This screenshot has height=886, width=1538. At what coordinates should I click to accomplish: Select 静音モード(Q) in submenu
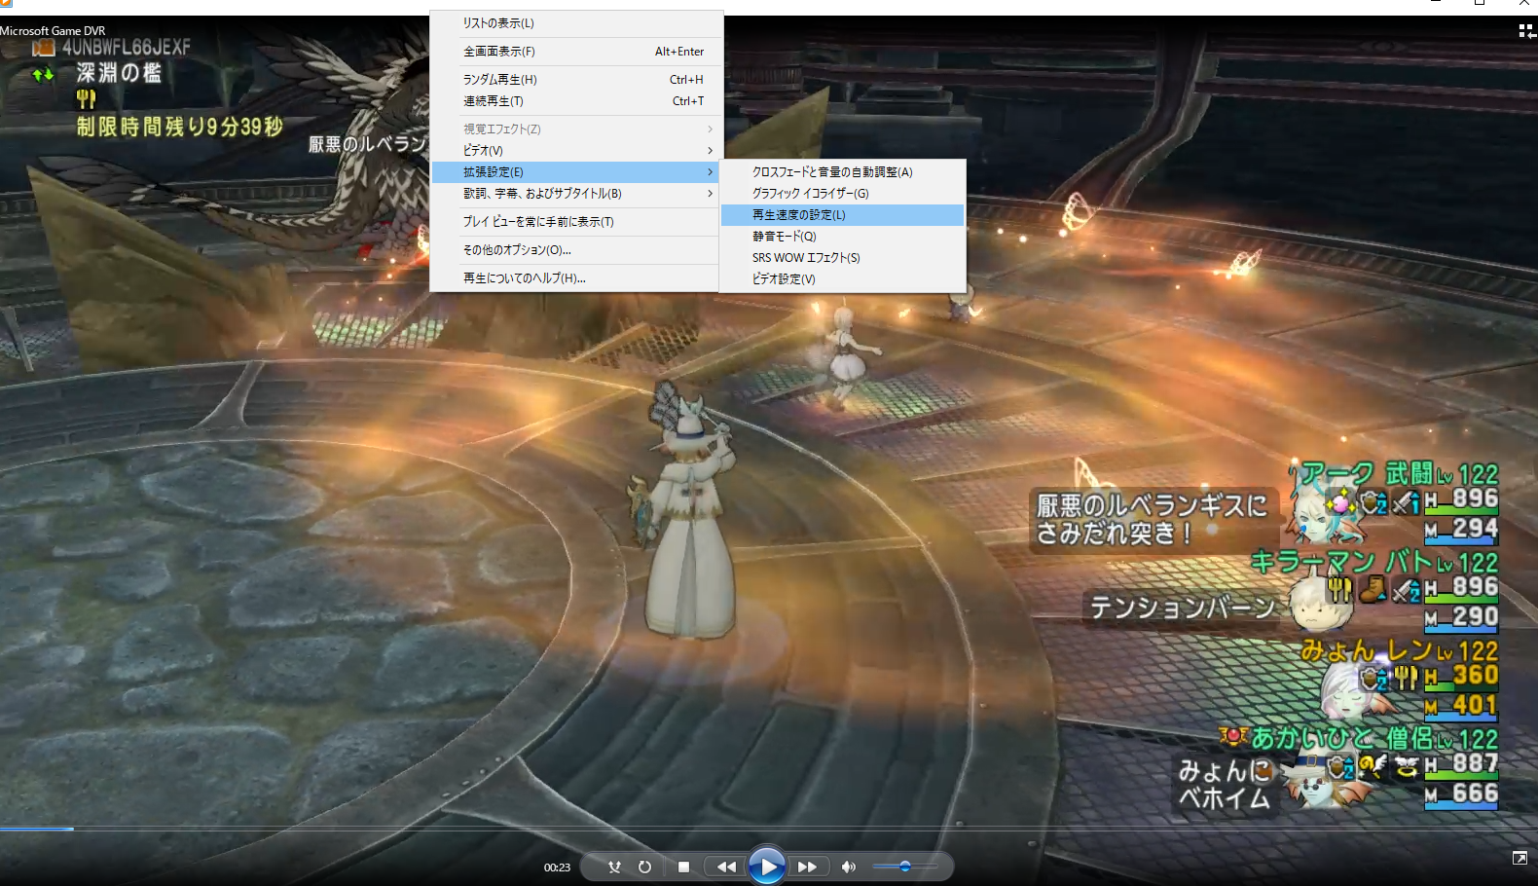click(x=842, y=237)
